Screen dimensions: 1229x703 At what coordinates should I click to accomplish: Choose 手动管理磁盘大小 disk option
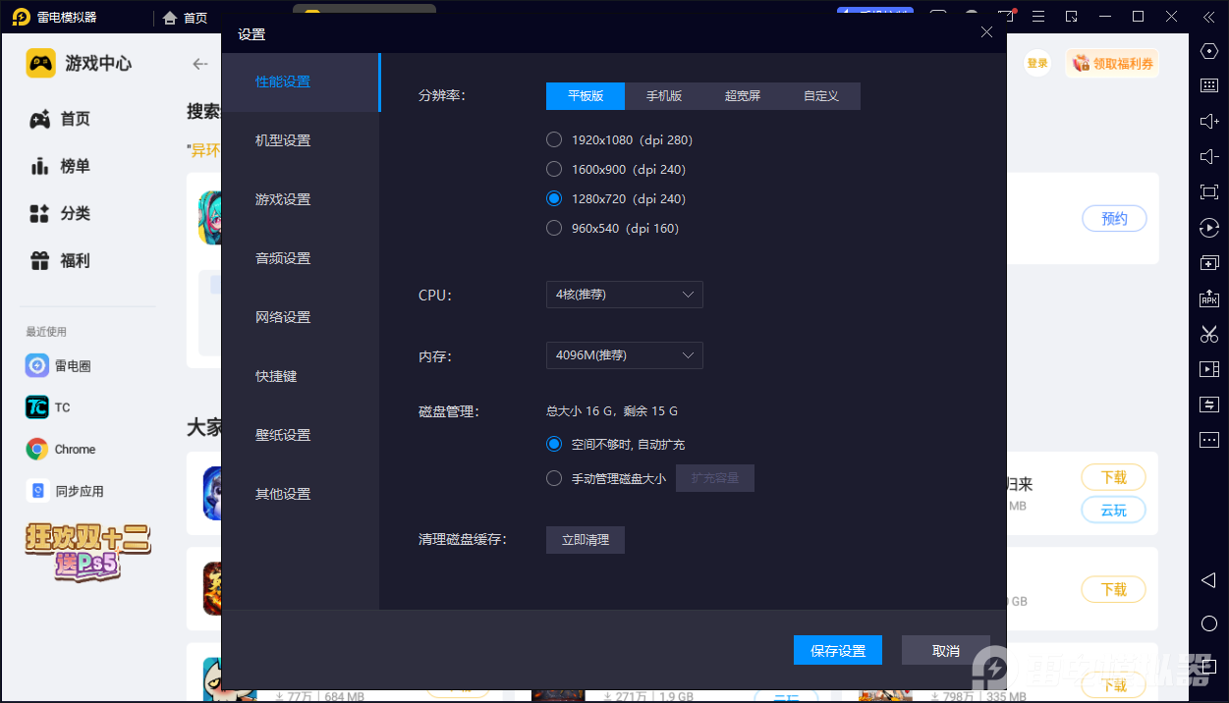606,479
